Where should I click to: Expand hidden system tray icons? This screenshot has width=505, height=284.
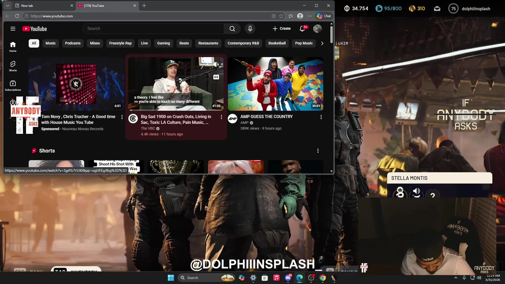point(456,278)
